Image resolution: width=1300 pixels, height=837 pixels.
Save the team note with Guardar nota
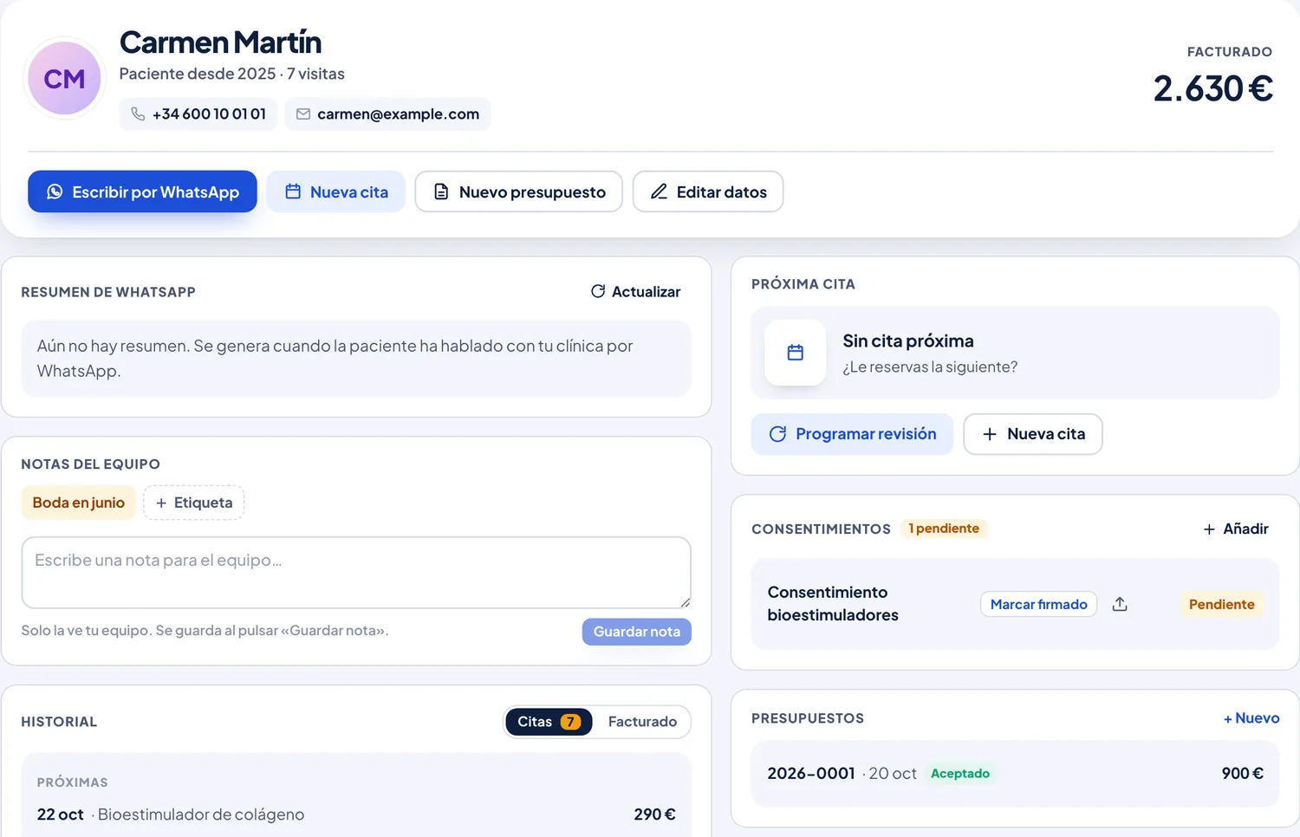coord(636,632)
